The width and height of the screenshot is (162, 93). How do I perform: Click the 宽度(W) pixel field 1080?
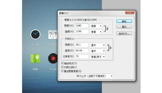pos(81,25)
